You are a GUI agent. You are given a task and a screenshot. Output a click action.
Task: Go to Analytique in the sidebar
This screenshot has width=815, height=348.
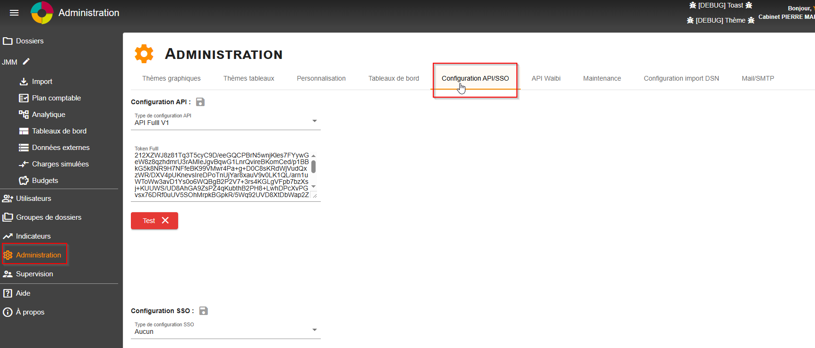coord(48,115)
